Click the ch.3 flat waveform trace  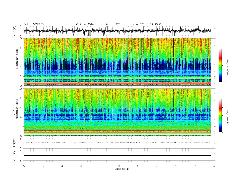click(x=117, y=143)
